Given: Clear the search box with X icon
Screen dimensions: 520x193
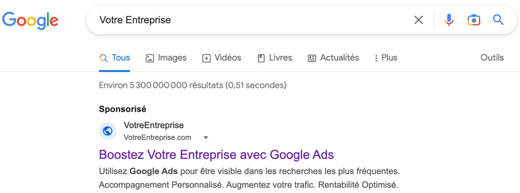Looking at the screenshot, I should click(418, 20).
